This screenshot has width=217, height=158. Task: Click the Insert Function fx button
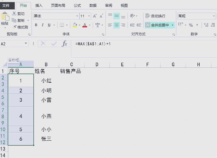pos(64,44)
